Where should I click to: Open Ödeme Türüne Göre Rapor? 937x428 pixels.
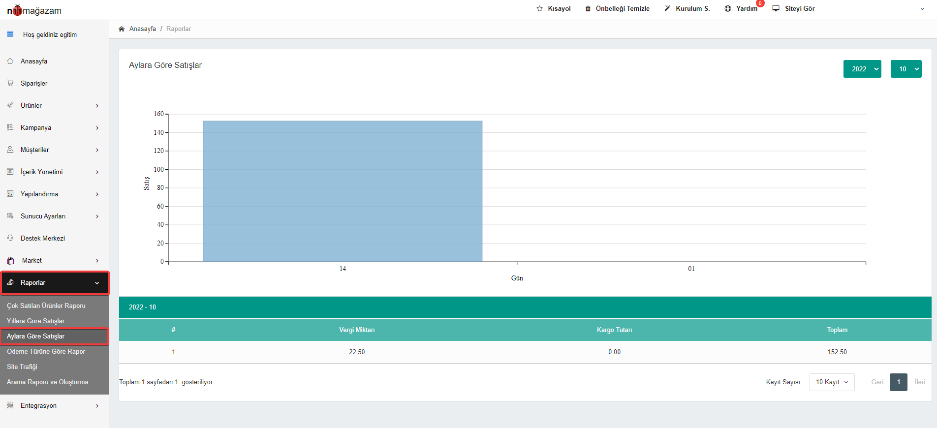(x=46, y=351)
